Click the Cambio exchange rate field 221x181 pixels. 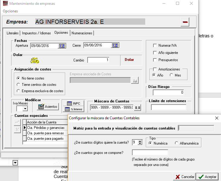98,60
